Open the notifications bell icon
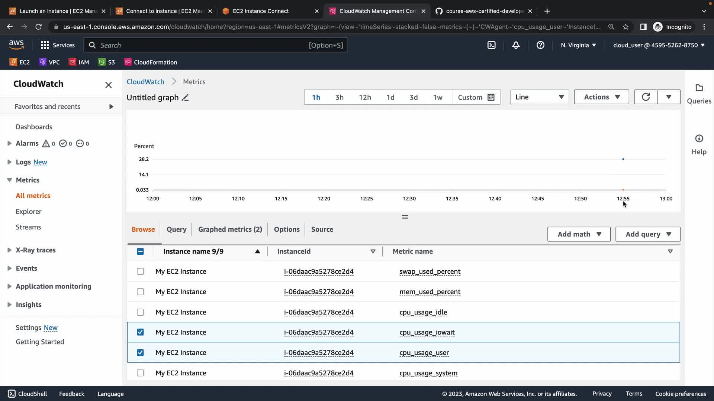Screen dimensions: 714x401 coord(516,45)
